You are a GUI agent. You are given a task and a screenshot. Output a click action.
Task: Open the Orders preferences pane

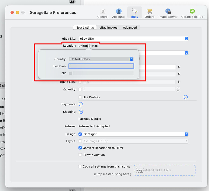click(x=149, y=13)
